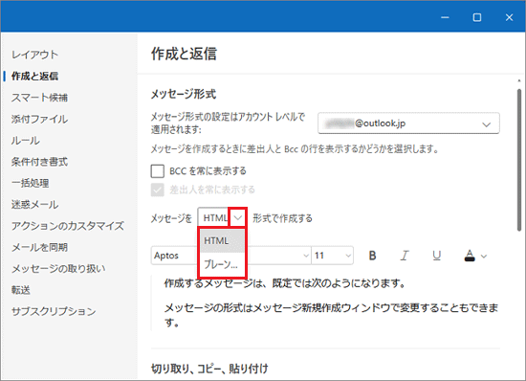Screen dimensions: 526x381
Task: Open メッセージの取り扱い settings section
Action: (58, 269)
